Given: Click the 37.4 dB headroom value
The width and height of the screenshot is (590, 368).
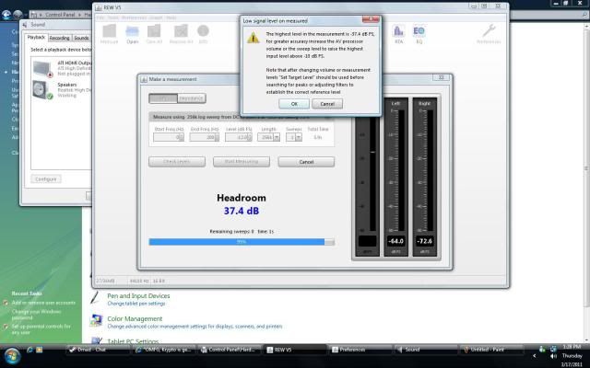Looking at the screenshot, I should 242,211.
